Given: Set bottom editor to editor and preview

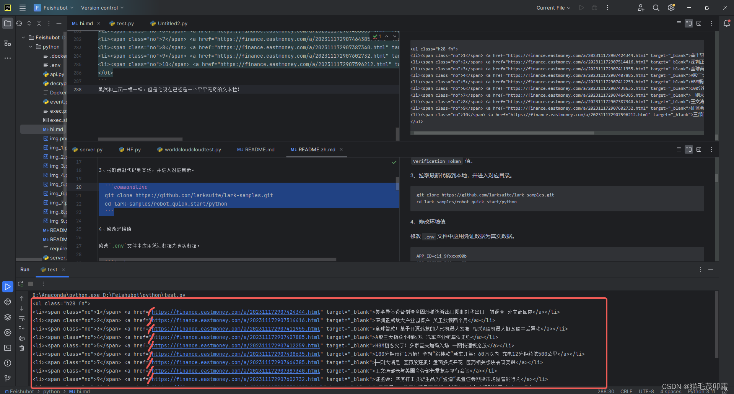Looking at the screenshot, I should [x=689, y=149].
